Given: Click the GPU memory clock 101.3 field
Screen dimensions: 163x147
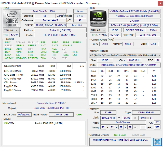Looking at the screenshot, I should tap(128, 44).
